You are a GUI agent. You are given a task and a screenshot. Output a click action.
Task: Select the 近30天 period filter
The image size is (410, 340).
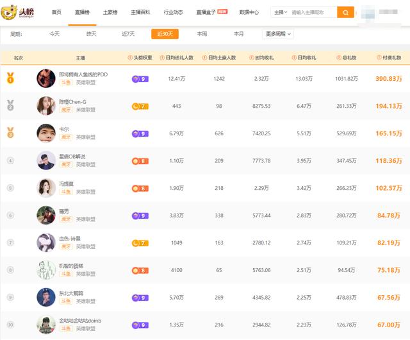tap(165, 34)
